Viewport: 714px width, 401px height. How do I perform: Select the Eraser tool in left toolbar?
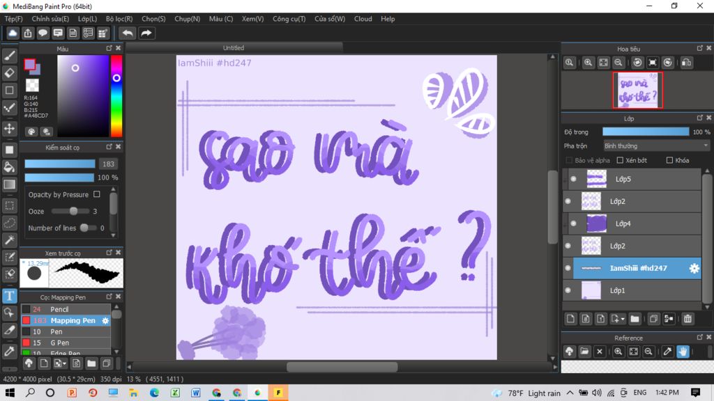(x=10, y=72)
